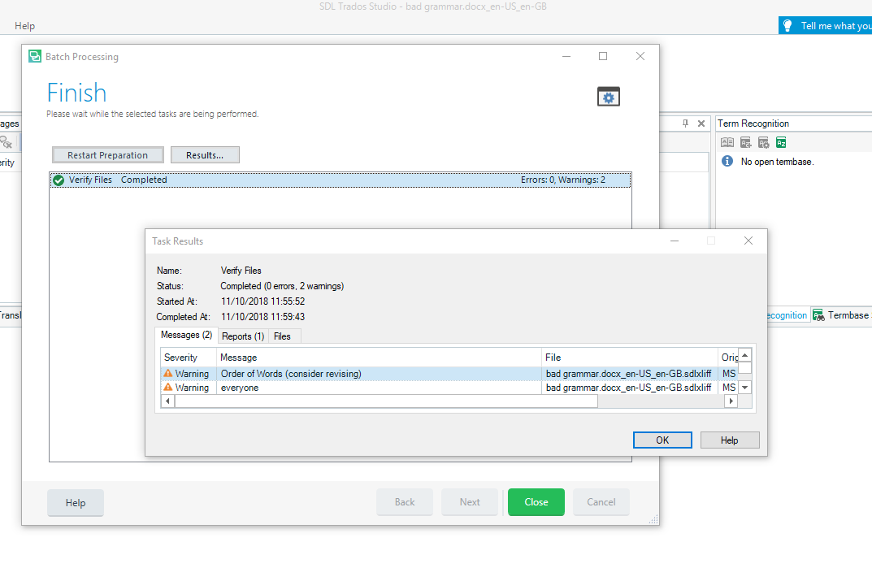Image resolution: width=872 pixels, height=568 pixels.
Task: Click Tell me what you want box
Action: [x=826, y=25]
